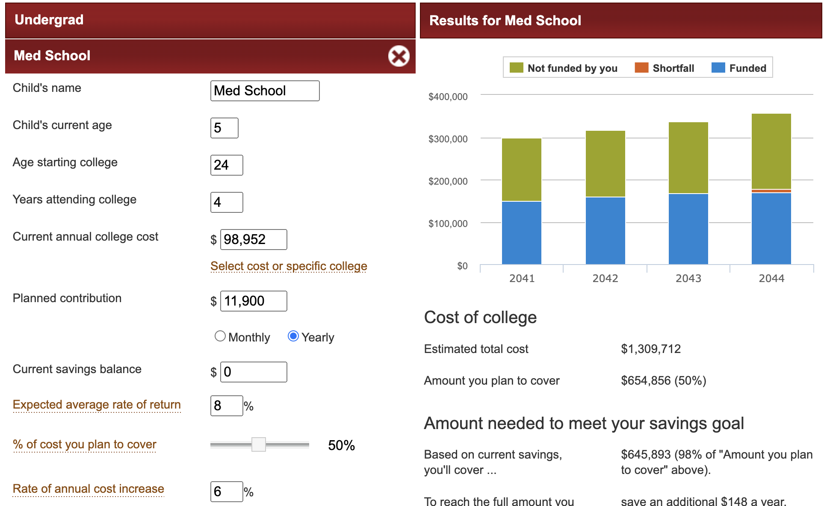827x506 pixels.
Task: Click '% of cost you plan to cover' link
Action: pyautogui.click(x=85, y=444)
